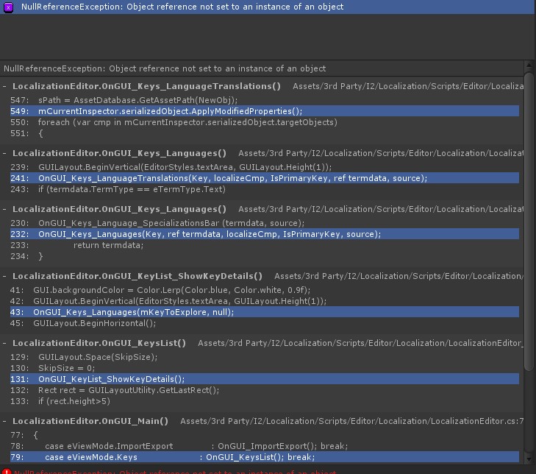Click the scrollbar down arrow in stack trace
The width and height of the screenshot is (536, 474).
530,459
